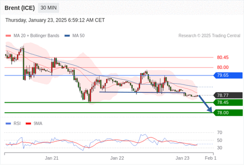The width and height of the screenshot is (244, 165).
Task: Click the MA 20 + Bollinger Bands legend label
Action: pos(37,36)
